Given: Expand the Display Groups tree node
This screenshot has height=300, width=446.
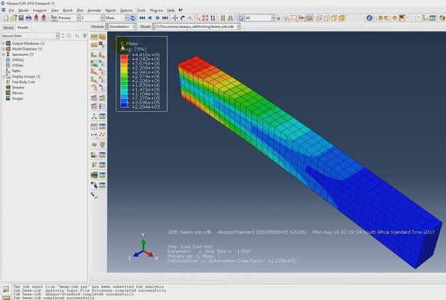Looking at the screenshot, I should click(3, 76).
